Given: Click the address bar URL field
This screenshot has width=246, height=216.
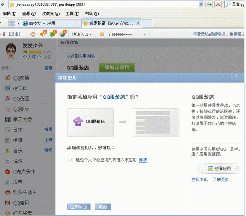Looking at the screenshot, I should [x=107, y=4].
